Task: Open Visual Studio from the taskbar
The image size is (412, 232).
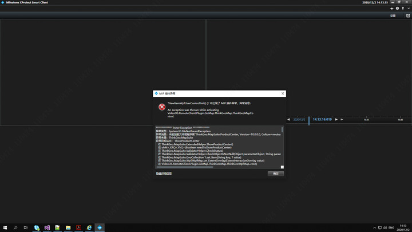Action: 47,227
